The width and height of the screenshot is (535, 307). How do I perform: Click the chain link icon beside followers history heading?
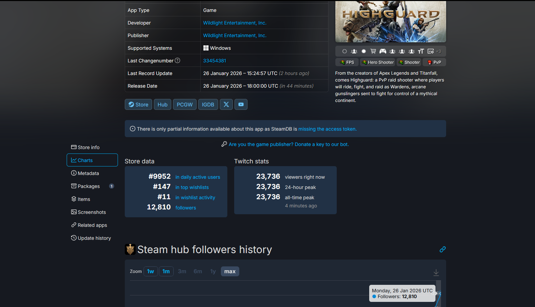442,249
